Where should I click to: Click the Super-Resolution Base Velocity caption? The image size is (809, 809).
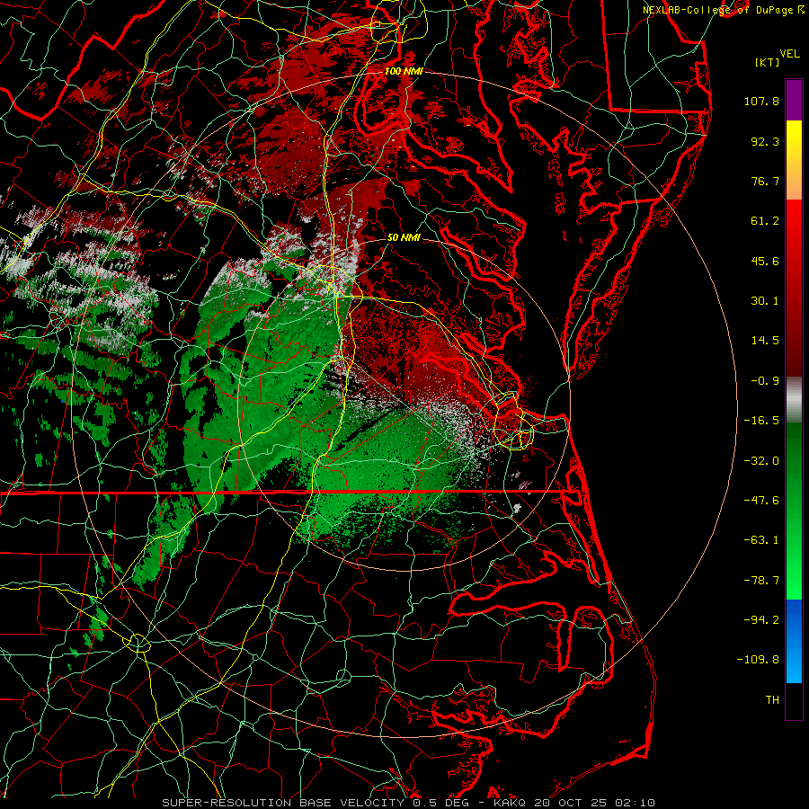(409, 803)
